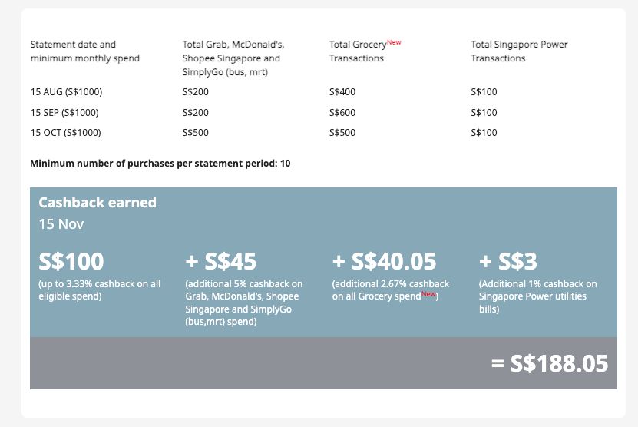Image resolution: width=638 pixels, height=427 pixels.
Task: Click the 15 SEP (S$1000) row label
Action: point(64,112)
